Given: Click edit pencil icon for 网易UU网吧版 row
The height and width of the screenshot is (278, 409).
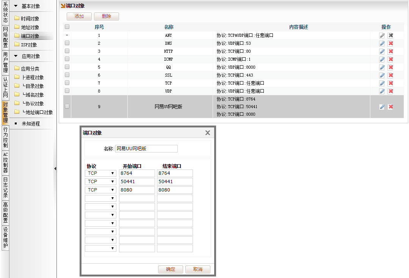Looking at the screenshot, I should (x=382, y=107).
